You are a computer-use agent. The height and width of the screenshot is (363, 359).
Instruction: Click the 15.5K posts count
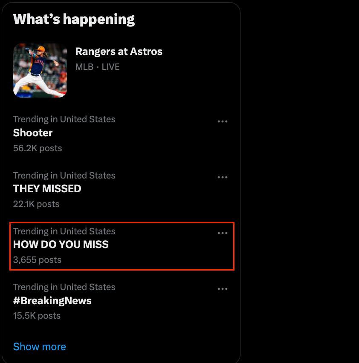[x=37, y=316]
